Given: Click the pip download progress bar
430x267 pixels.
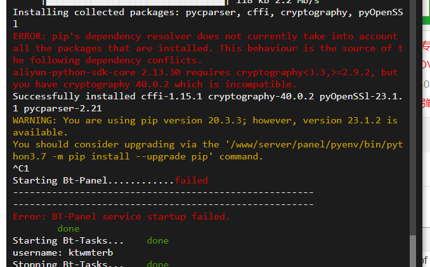Looking at the screenshot, I should click(x=136, y=3).
